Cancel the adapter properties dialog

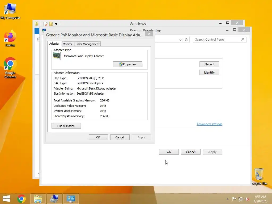pos(120,137)
